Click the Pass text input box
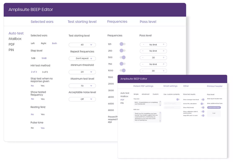The image size is (233, 162). (147, 103)
